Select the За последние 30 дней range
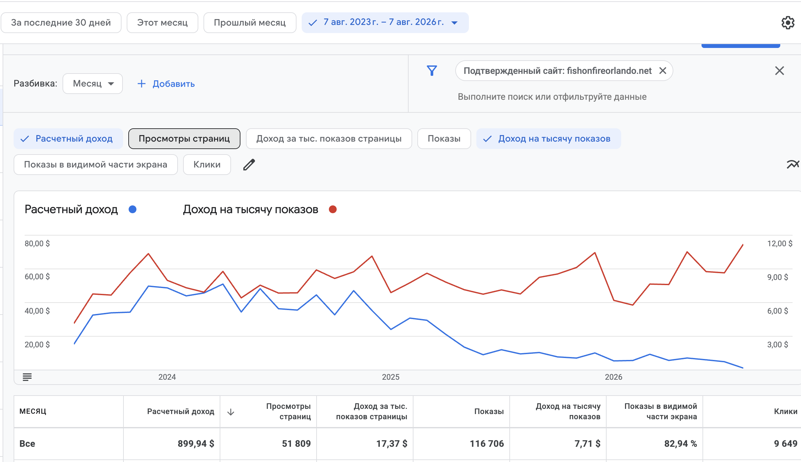 (x=61, y=23)
